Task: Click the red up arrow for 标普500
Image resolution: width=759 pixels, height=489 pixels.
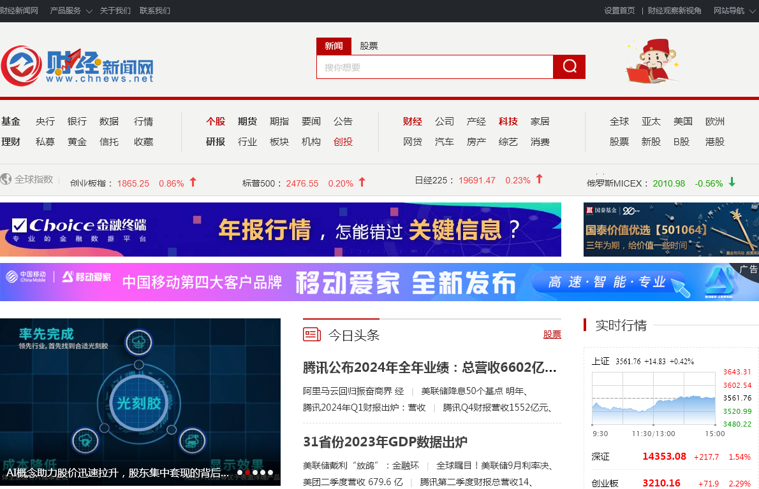Action: [x=362, y=182]
